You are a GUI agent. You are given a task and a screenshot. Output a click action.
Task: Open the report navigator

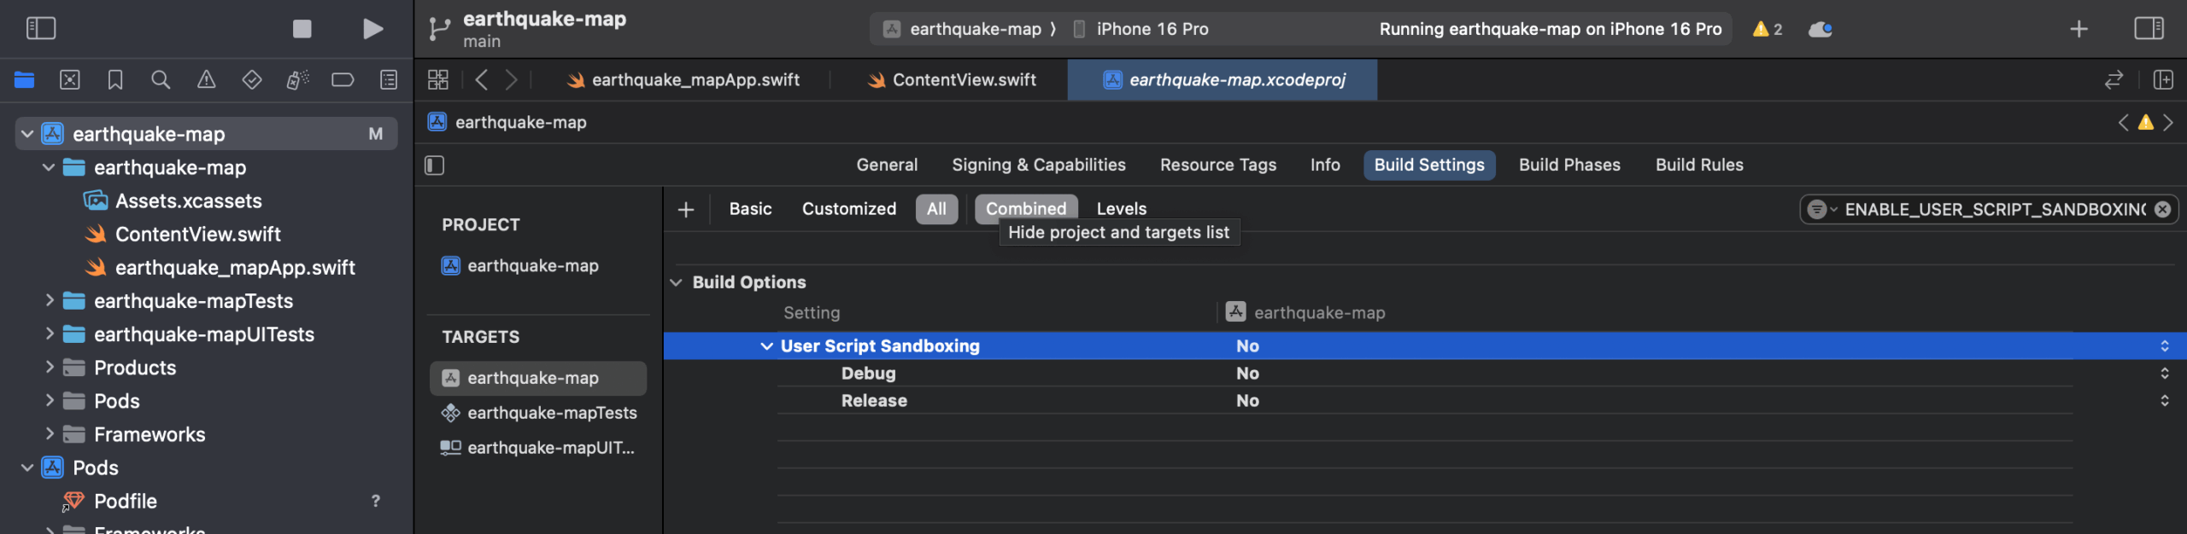coord(389,79)
